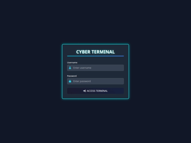
Task: Click the "Enter username" placeholder text
Action: pos(82,68)
